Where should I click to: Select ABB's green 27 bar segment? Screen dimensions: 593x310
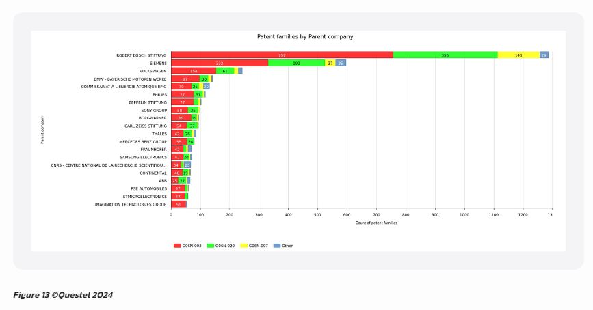[x=183, y=181]
